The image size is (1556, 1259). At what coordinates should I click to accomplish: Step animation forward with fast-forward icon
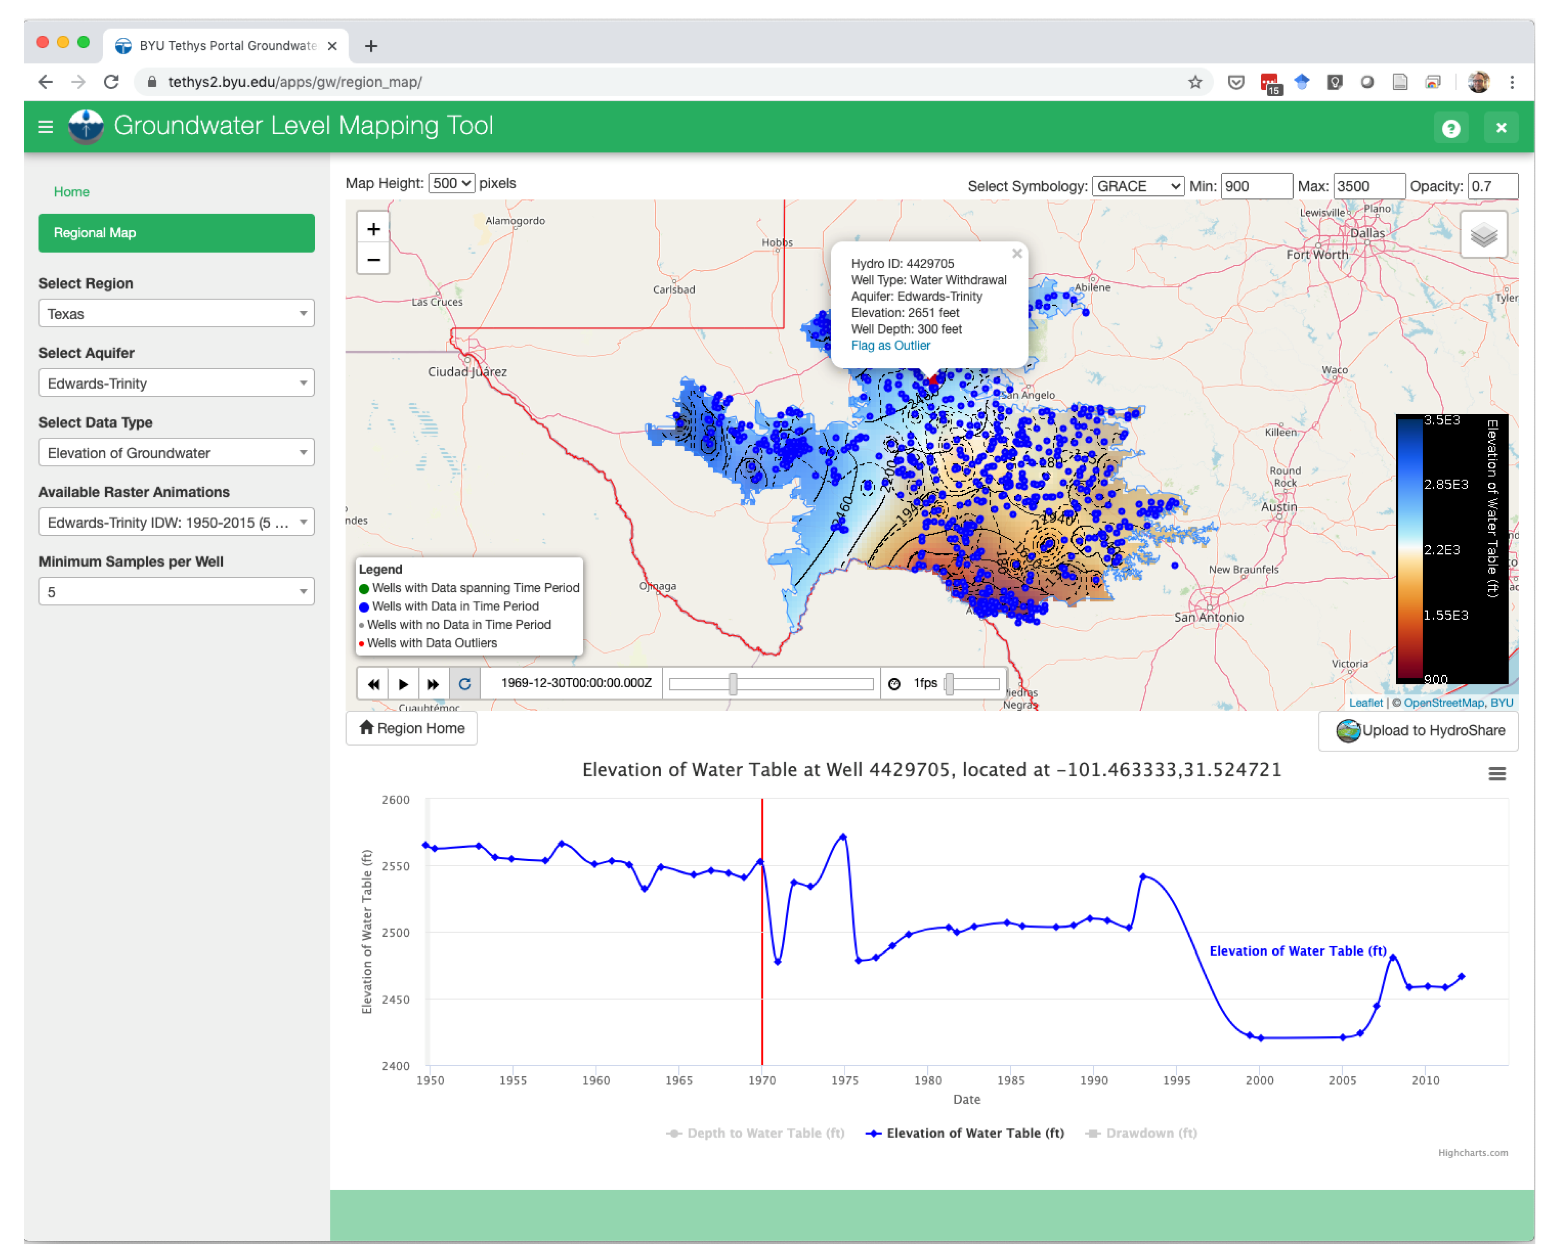point(433,683)
